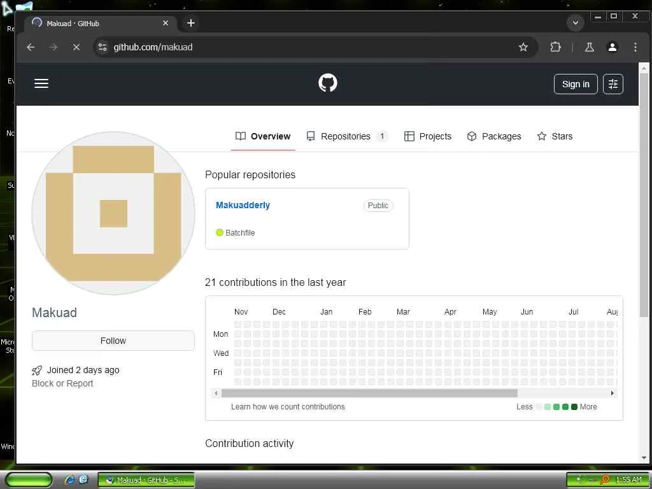The width and height of the screenshot is (652, 489).
Task: Stop page loading with the X button
Action: coord(76,47)
